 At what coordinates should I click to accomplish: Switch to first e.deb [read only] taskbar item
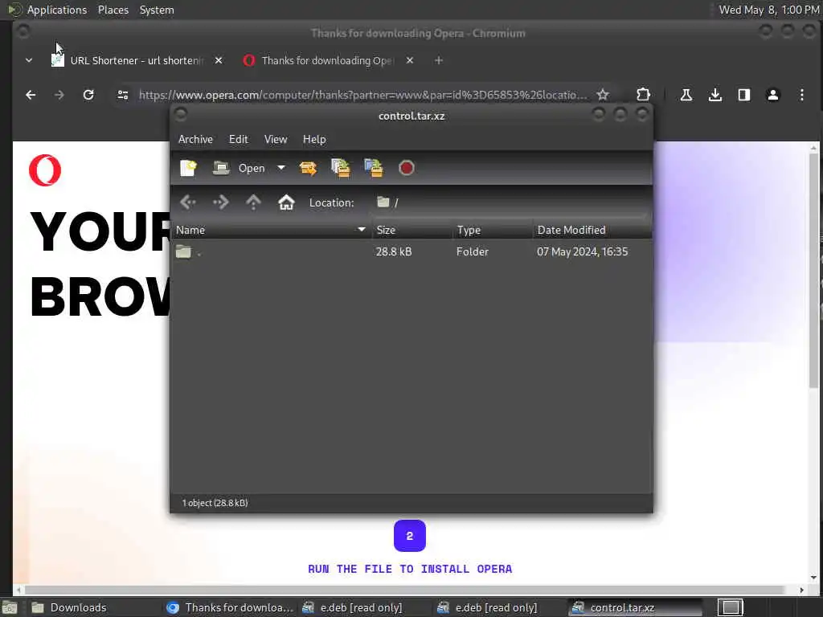(364, 607)
